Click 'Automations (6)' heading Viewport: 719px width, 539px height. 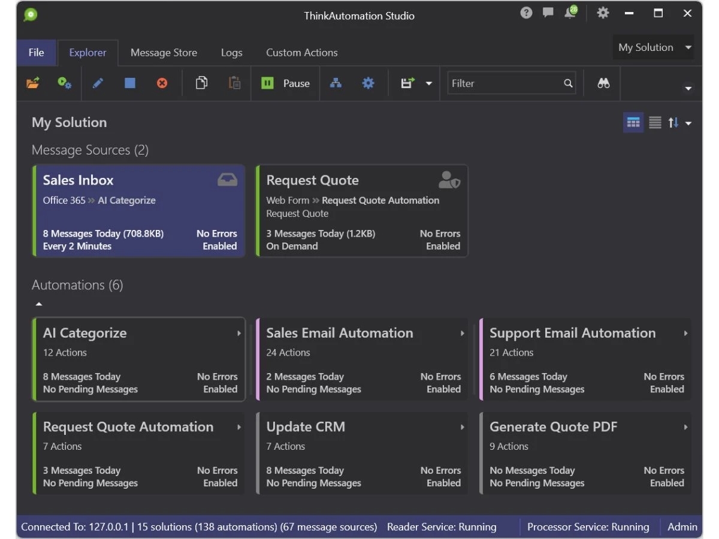77,285
